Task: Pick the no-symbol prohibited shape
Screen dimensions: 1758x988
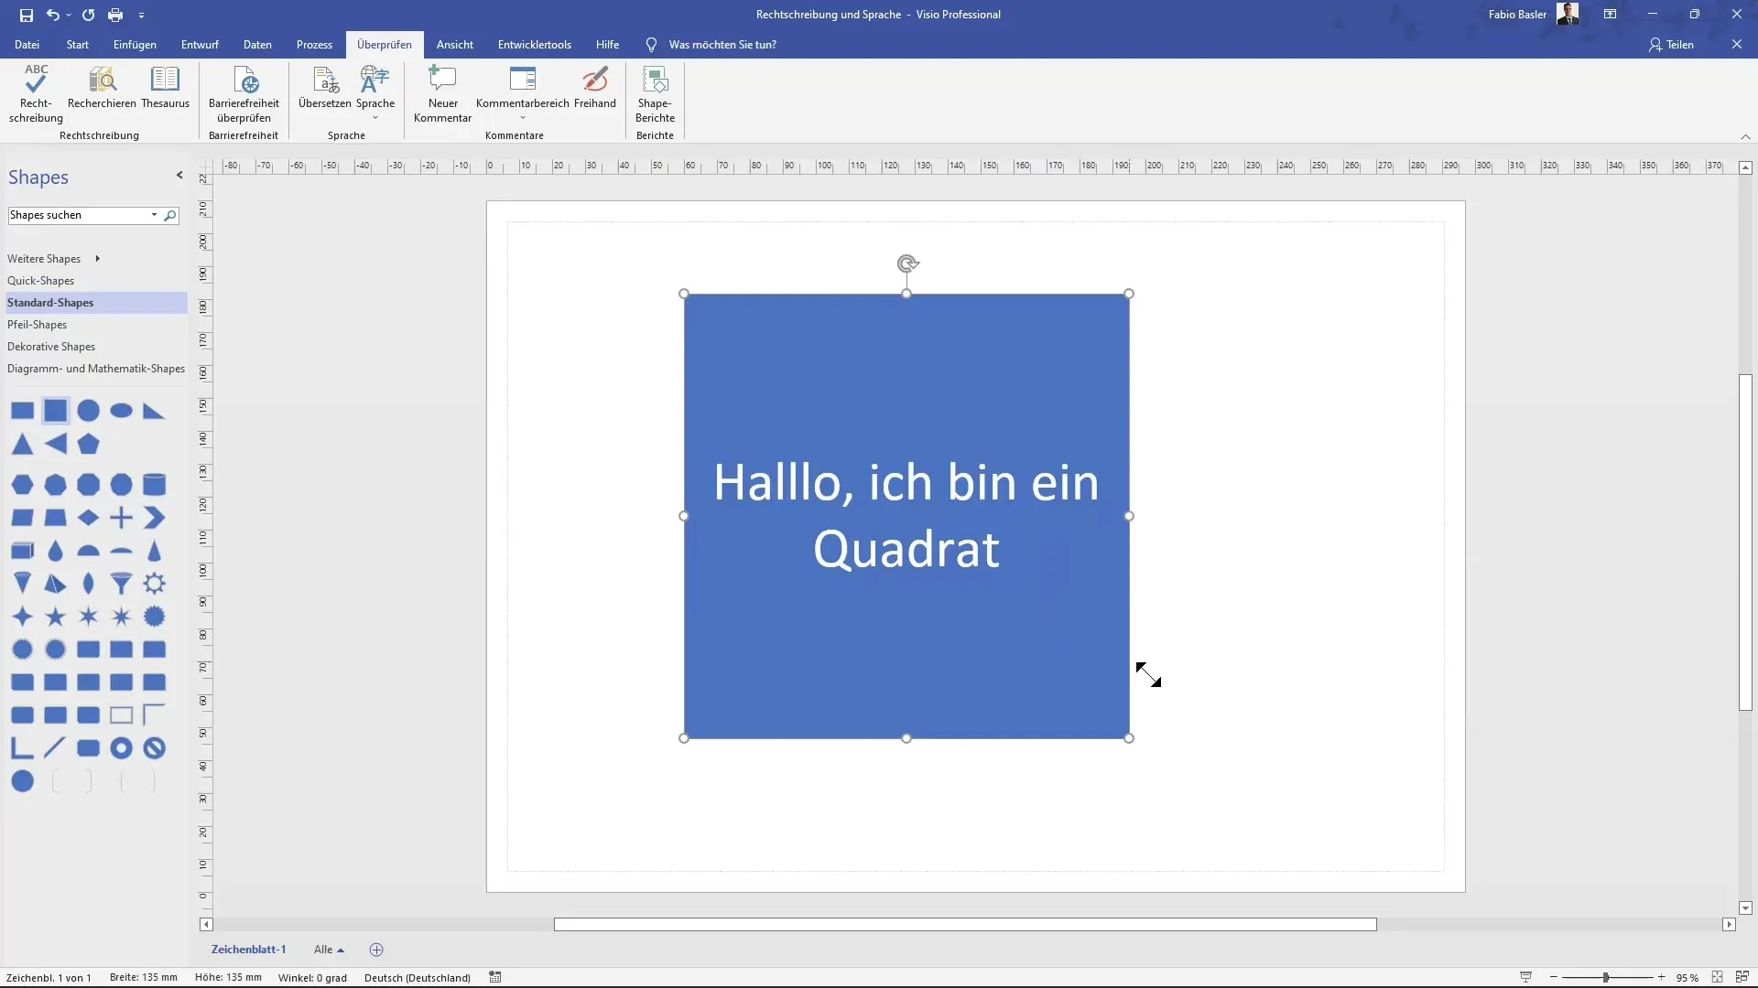Action: pos(155,748)
